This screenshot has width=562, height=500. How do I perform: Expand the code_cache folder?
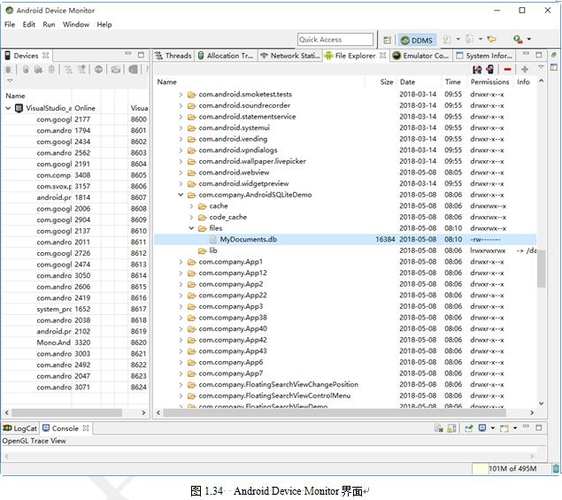pos(191,217)
